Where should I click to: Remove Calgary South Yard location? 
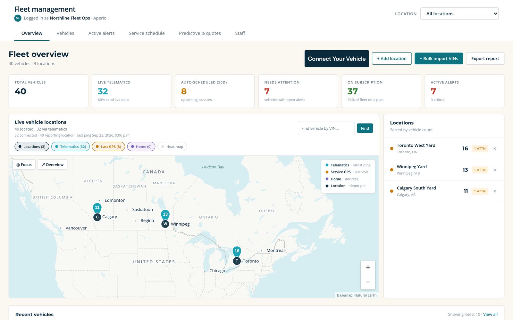[x=495, y=191]
